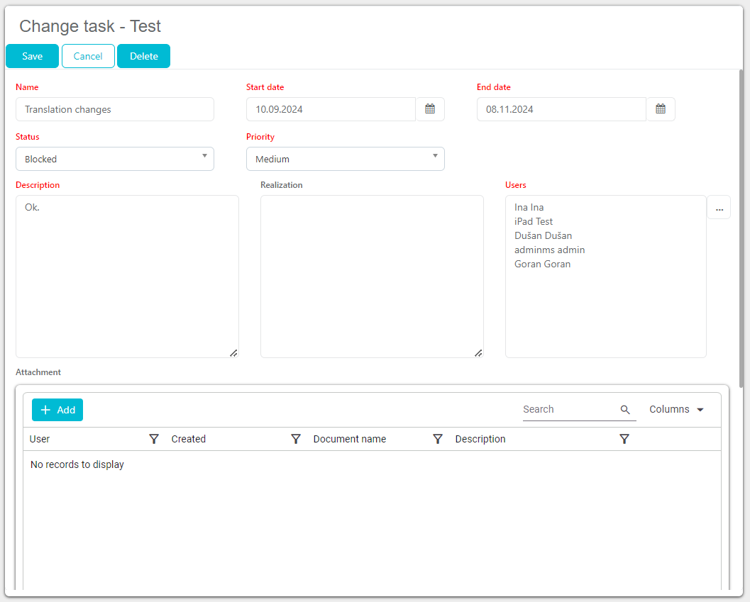Expand the Priority dropdown showing Medium
750x602 pixels.
[346, 159]
